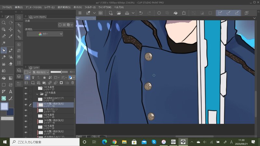This screenshot has height=146, width=260.
Task: Click the Scale/Rotate transform icon
Action: click(184, 13)
